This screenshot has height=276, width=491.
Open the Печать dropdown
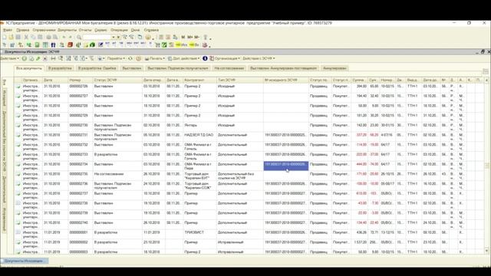154,58
